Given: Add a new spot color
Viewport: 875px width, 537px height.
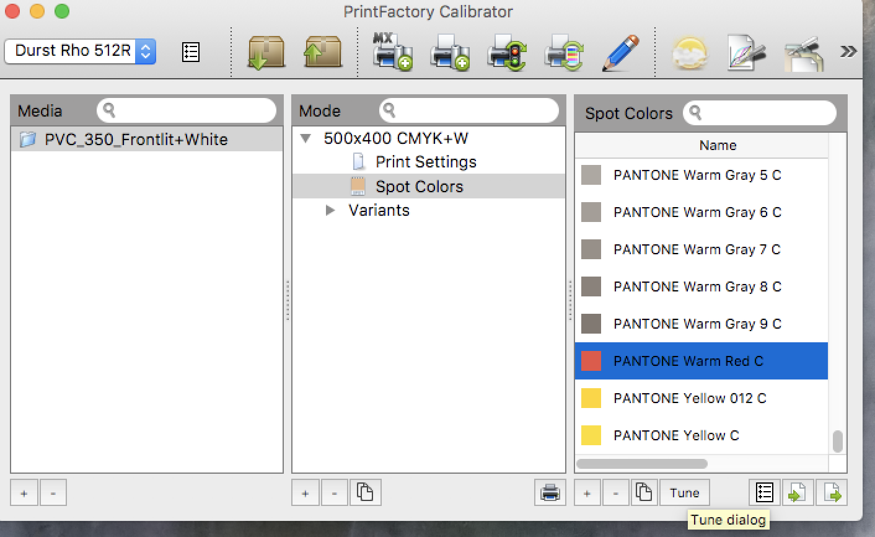Looking at the screenshot, I should 587,494.
